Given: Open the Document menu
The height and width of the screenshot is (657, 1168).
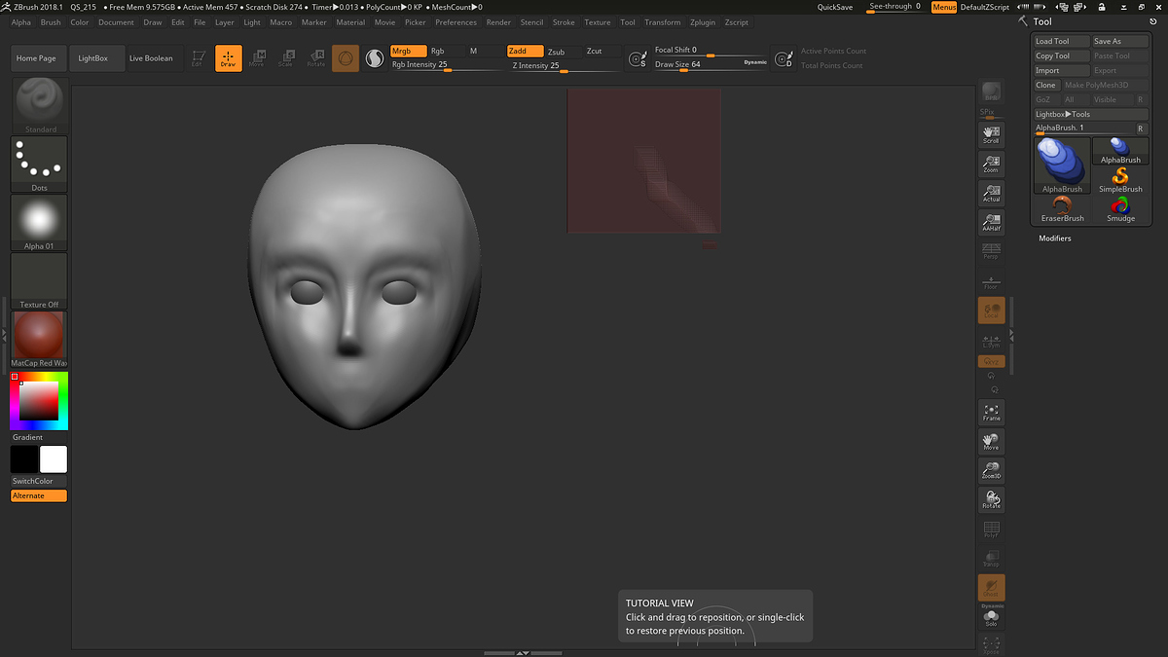Looking at the screenshot, I should (x=116, y=22).
